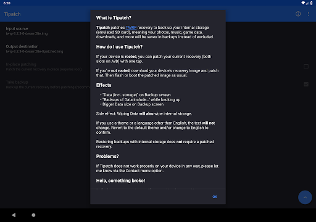Click the OK button in dialog
The height and width of the screenshot is (222, 316).
point(215,197)
